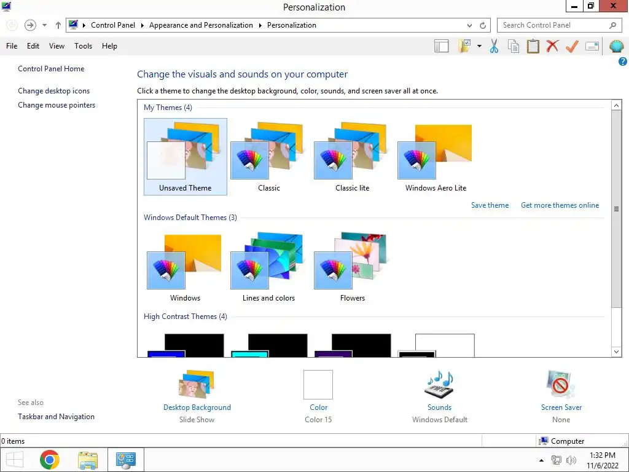The width and height of the screenshot is (629, 472).
Task: Click the theme list scrollbar thumb
Action: tap(616, 209)
